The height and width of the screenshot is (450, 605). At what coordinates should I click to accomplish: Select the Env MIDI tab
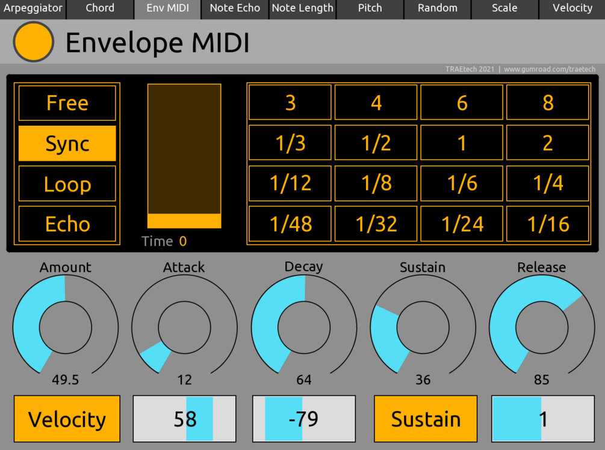[167, 9]
